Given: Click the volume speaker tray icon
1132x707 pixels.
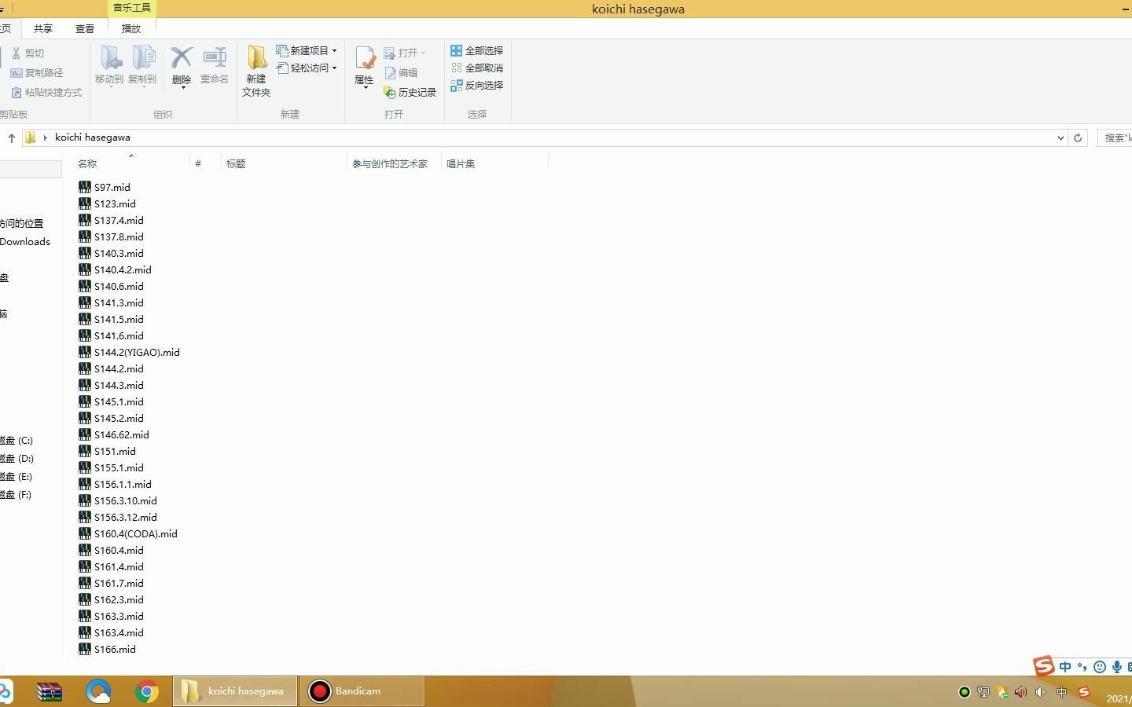Looking at the screenshot, I should 1040,692.
